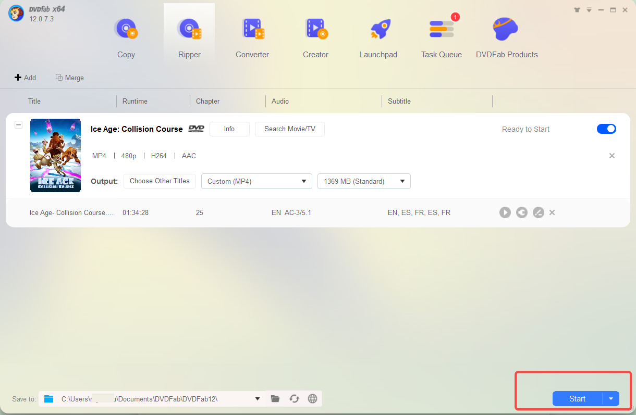This screenshot has width=636, height=415.
Task: Click the Add source button
Action: coord(25,78)
